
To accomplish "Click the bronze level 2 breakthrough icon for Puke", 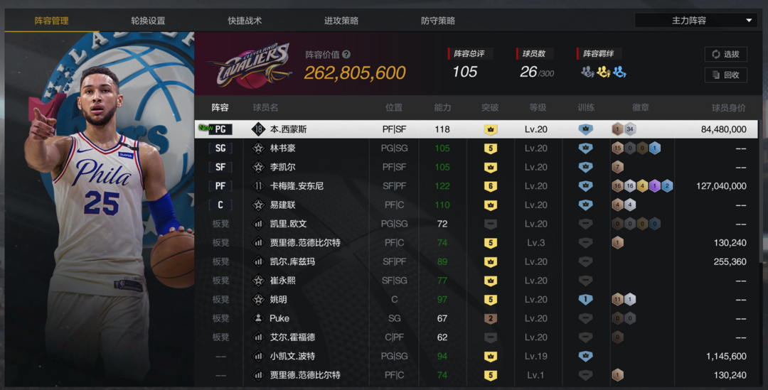I will [x=490, y=318].
